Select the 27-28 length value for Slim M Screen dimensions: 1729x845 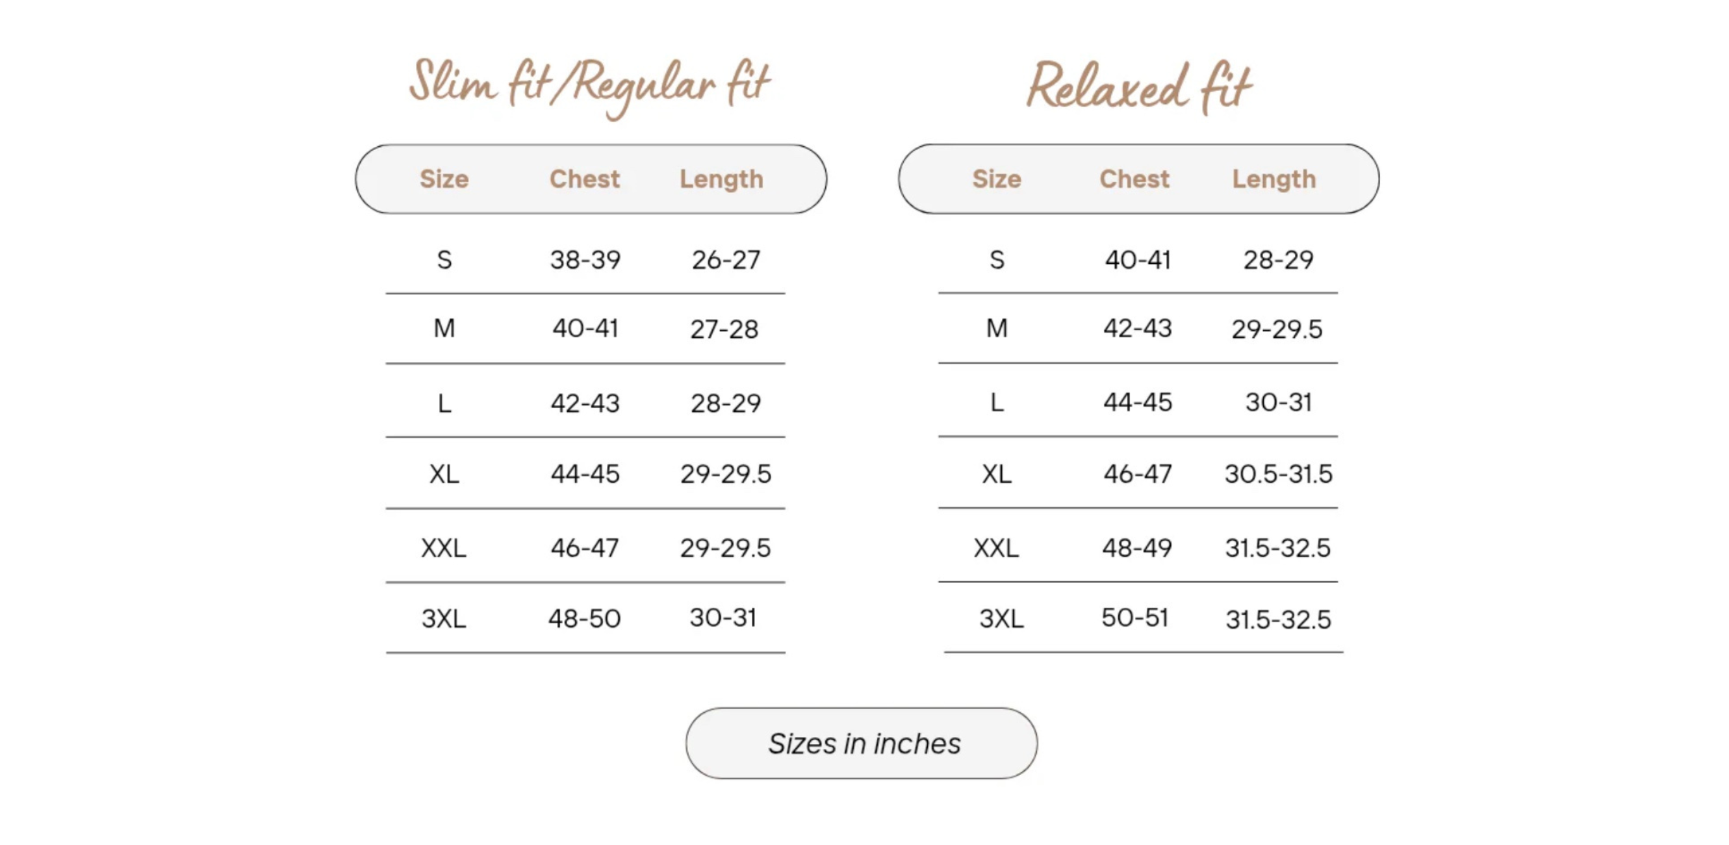coord(724,329)
